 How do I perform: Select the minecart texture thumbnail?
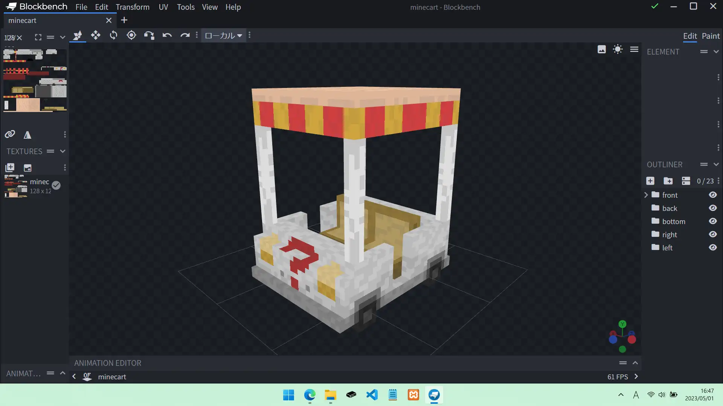click(16, 186)
